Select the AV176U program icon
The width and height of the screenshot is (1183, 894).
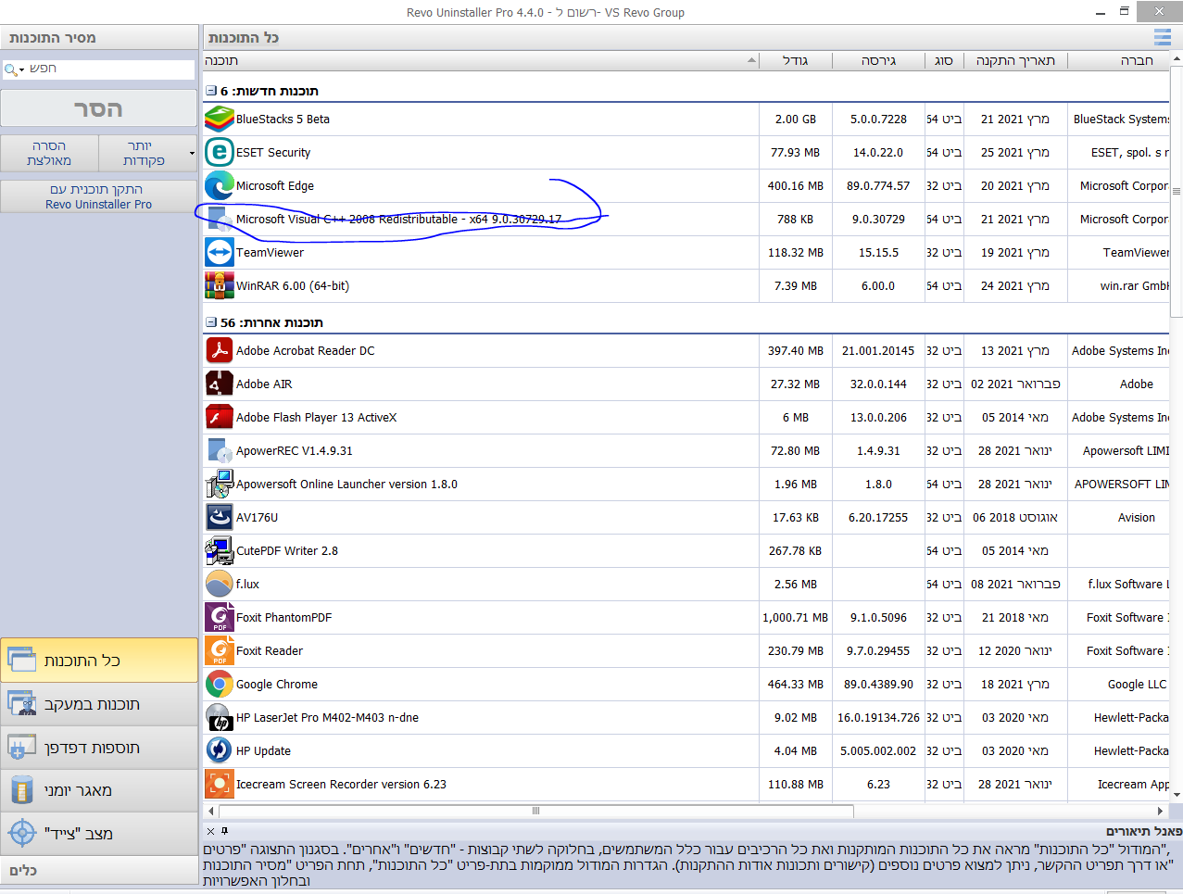220,517
